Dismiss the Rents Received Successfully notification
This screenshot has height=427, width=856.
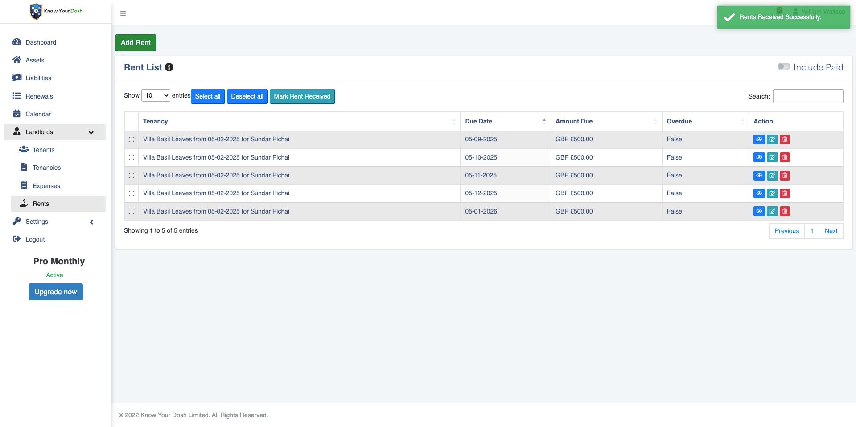click(x=783, y=17)
